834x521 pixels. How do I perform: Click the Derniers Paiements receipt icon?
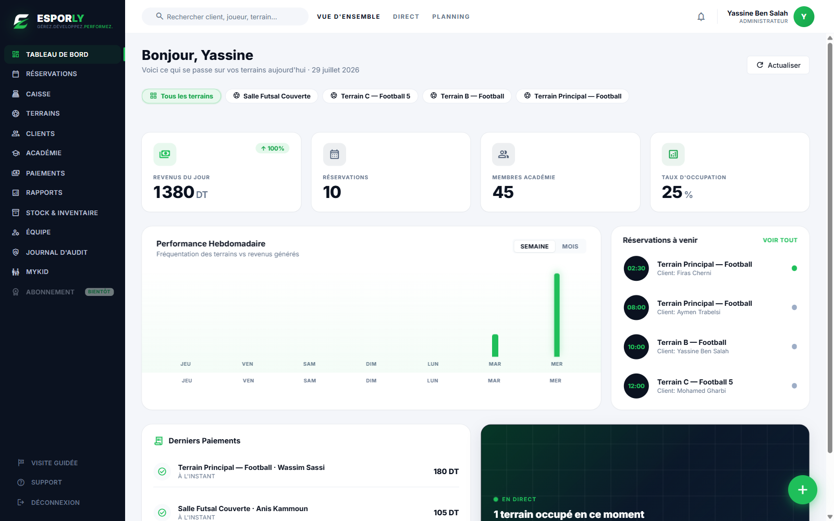[158, 441]
